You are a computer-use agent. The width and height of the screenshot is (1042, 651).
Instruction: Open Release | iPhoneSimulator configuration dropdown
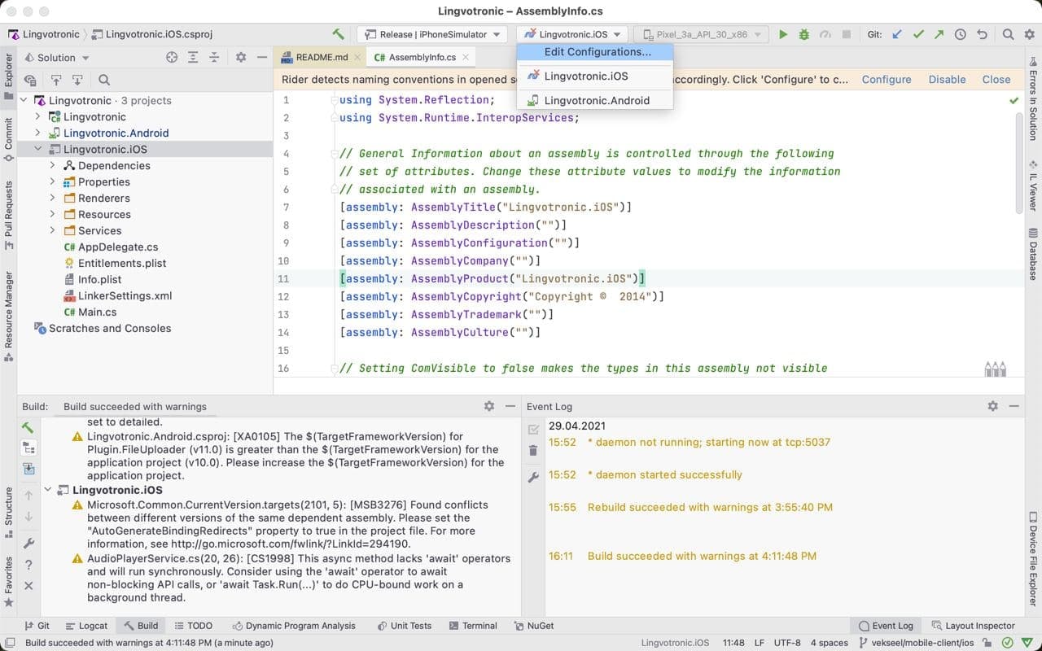(x=432, y=34)
